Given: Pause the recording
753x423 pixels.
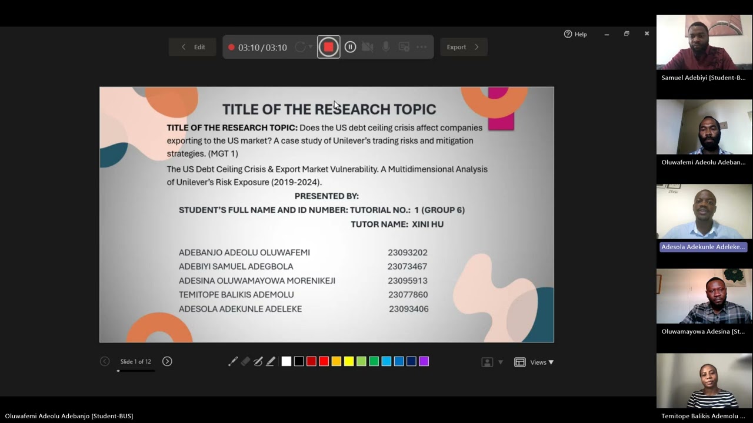Looking at the screenshot, I should click(350, 47).
